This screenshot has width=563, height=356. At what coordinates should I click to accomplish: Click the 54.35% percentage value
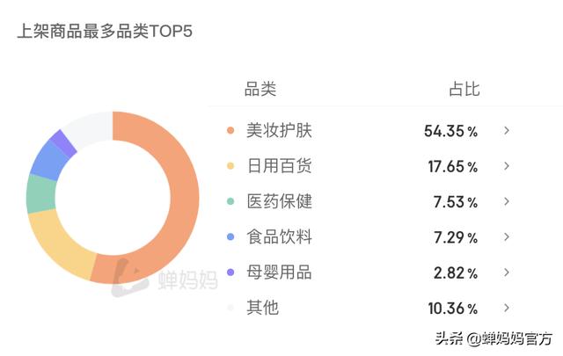click(450, 131)
